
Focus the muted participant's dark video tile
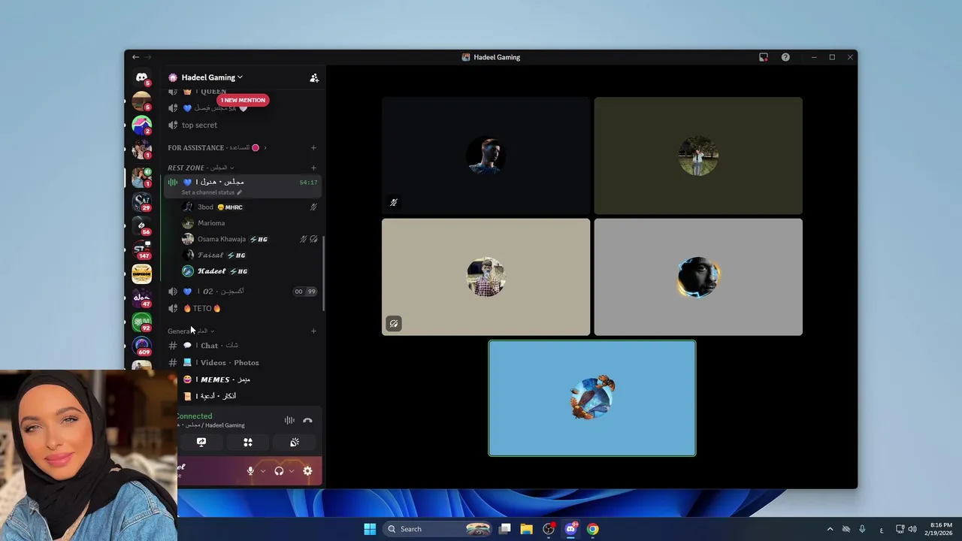click(486, 156)
